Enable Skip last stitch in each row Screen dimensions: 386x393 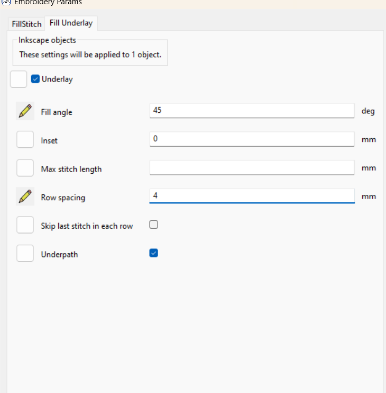153,225
